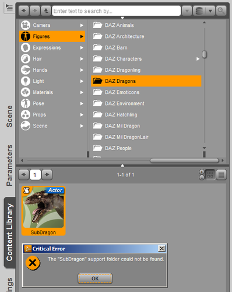232x292 pixels.
Task: Expand the Figures category arrow
Action: click(x=82, y=36)
